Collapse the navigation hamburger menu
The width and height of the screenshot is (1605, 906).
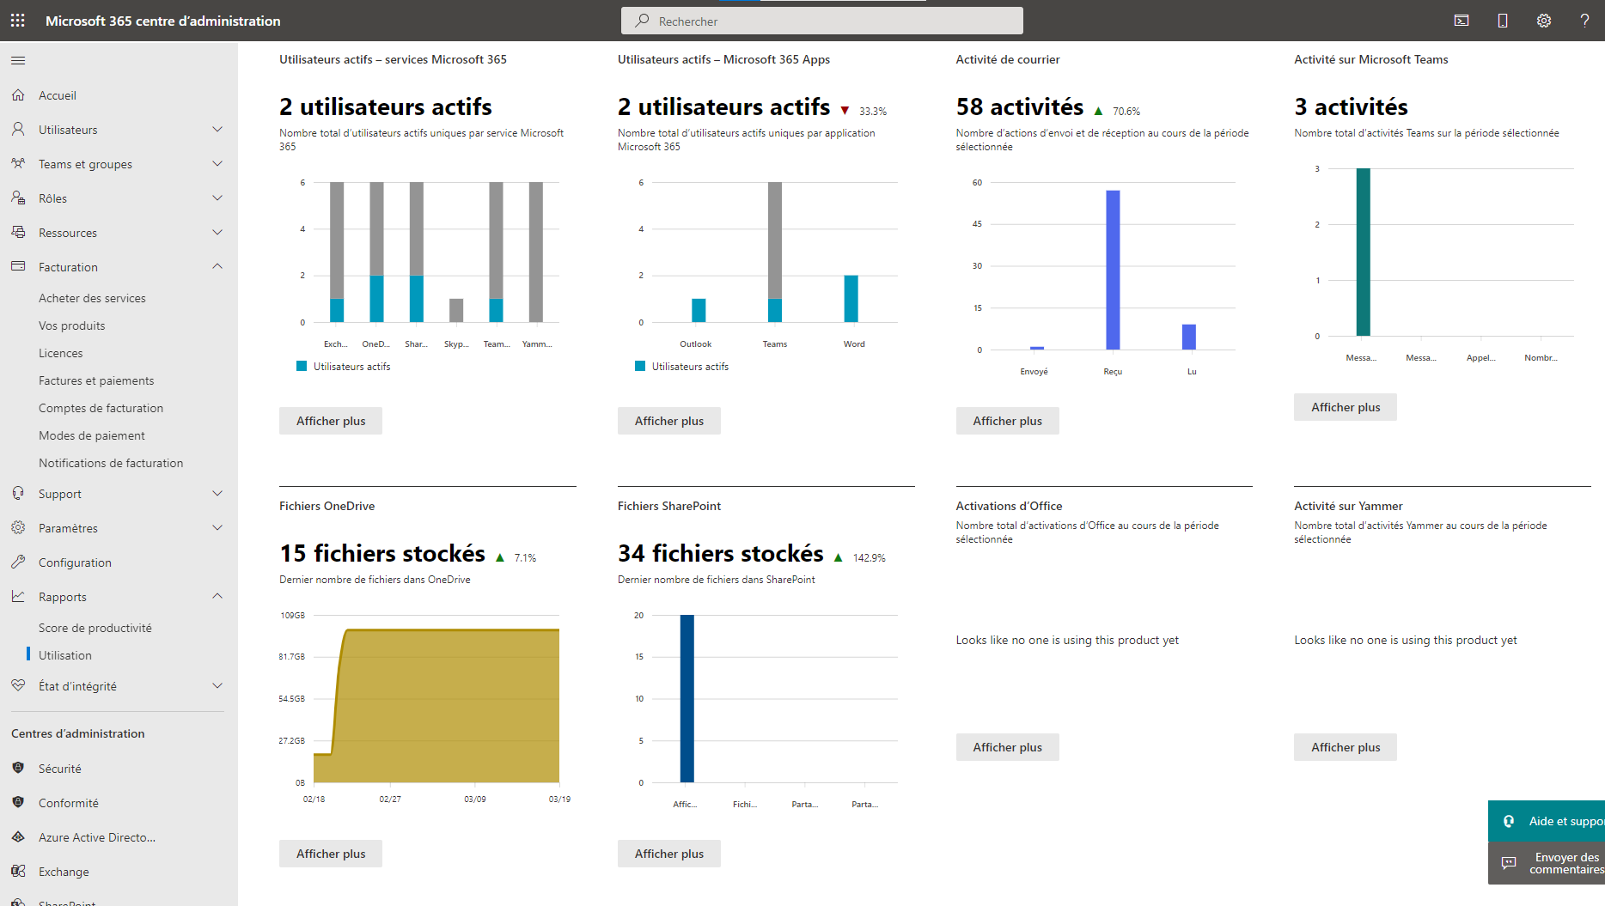click(18, 60)
